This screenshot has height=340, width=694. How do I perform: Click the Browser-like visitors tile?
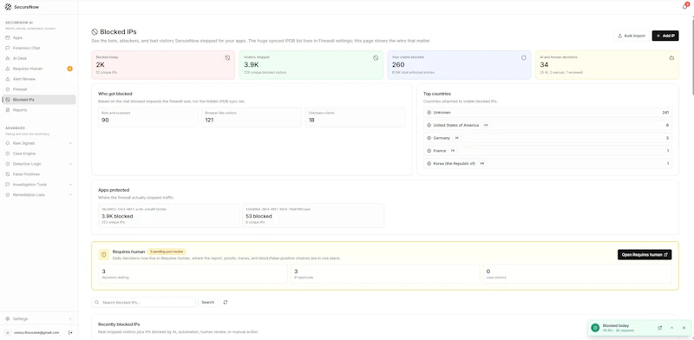click(252, 117)
